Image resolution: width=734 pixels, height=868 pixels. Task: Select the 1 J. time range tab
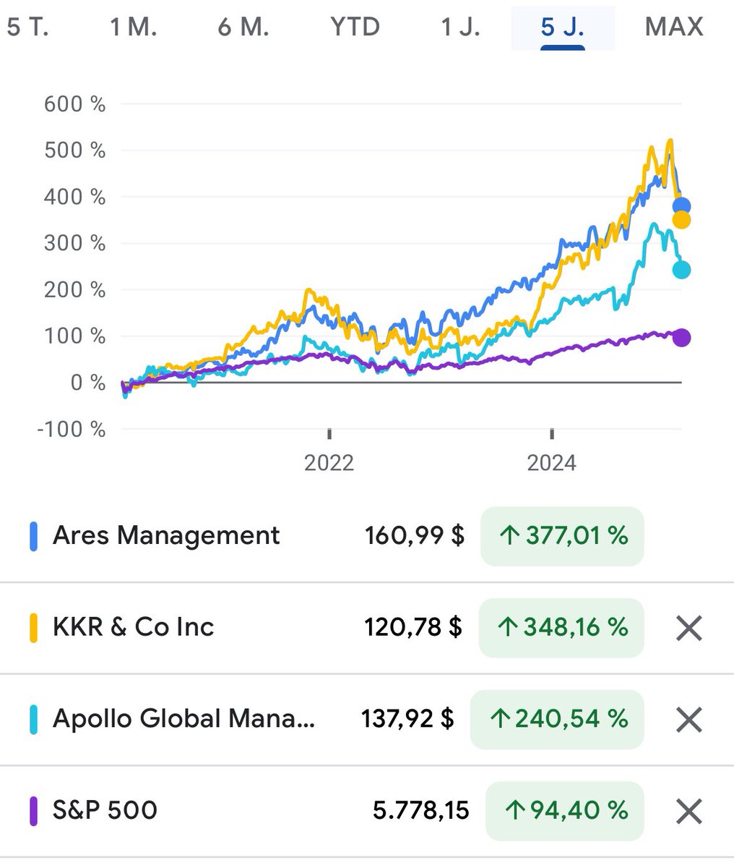(x=460, y=27)
